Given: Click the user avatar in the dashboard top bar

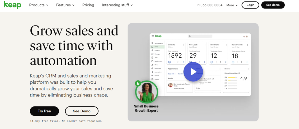Looking at the screenshot, I should pyautogui.click(x=247, y=36).
